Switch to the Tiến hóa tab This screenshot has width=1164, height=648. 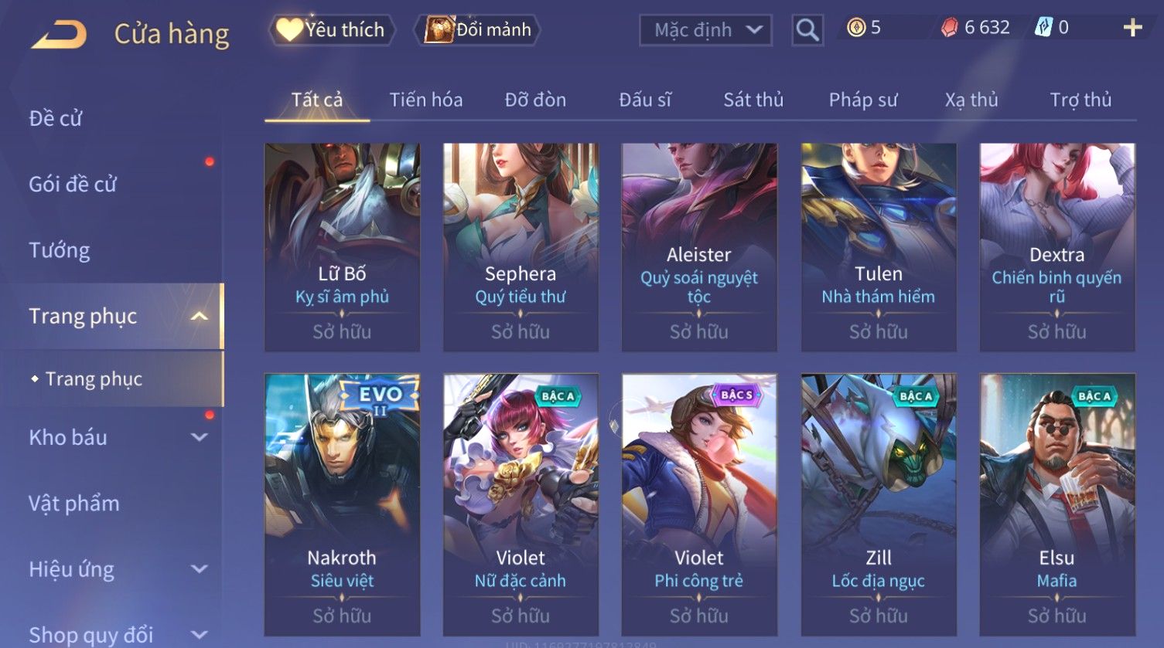(x=426, y=100)
